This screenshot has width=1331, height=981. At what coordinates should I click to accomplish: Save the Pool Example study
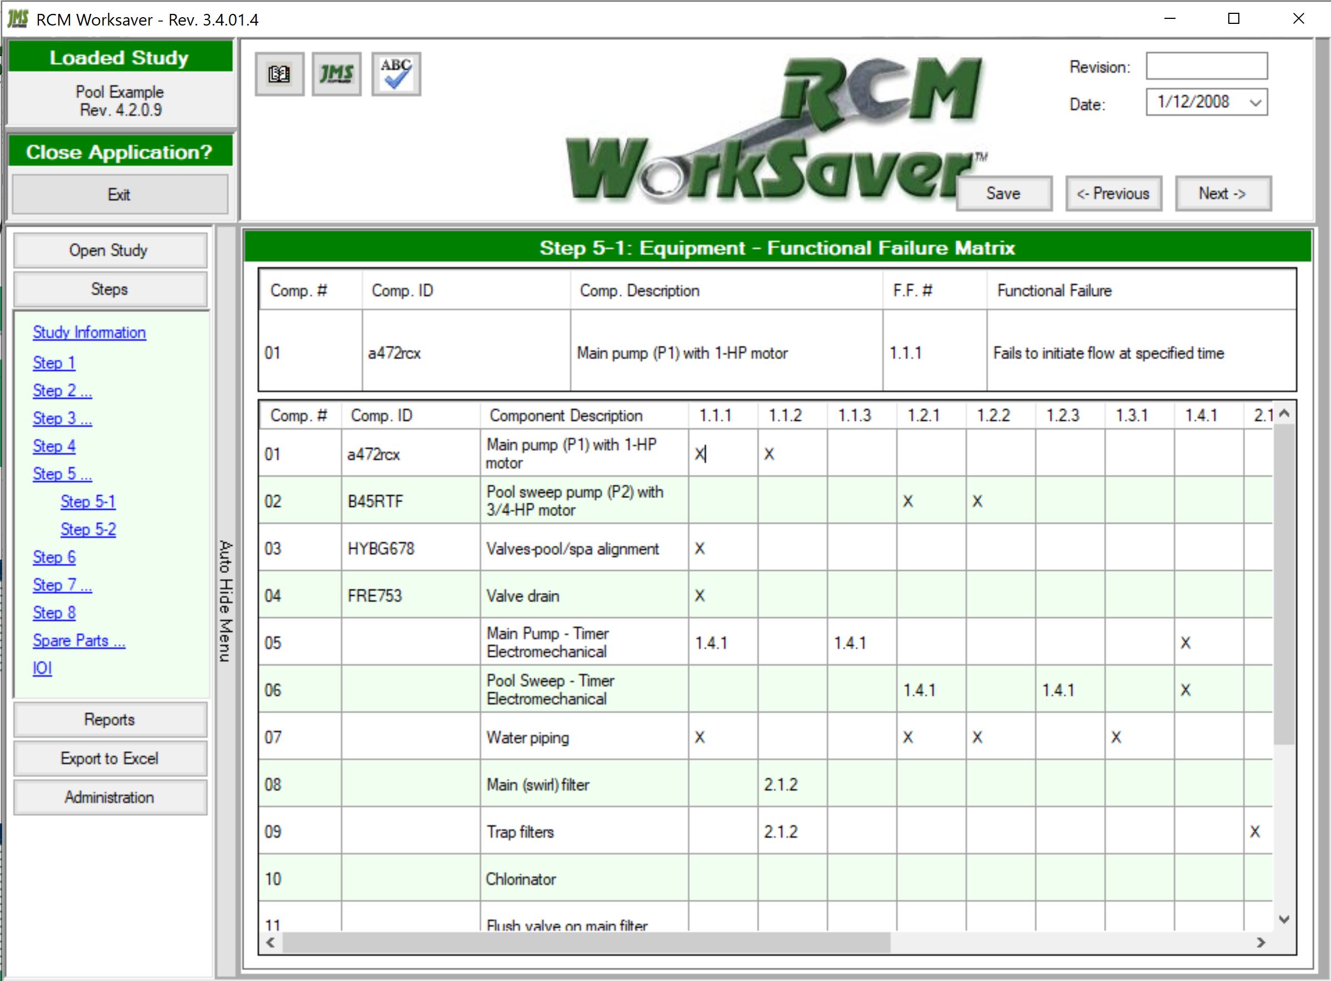pyautogui.click(x=1003, y=193)
